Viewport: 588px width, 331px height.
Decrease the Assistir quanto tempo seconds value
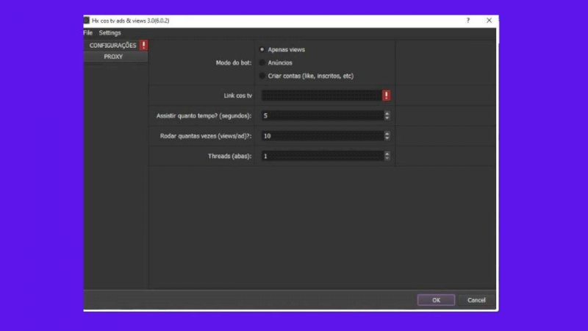[387, 118]
